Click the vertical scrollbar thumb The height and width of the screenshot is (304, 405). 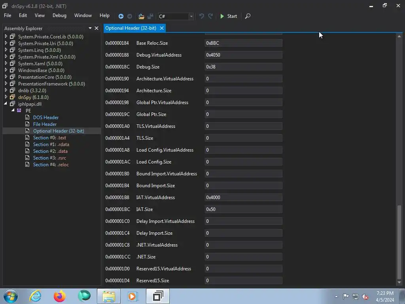point(399,242)
